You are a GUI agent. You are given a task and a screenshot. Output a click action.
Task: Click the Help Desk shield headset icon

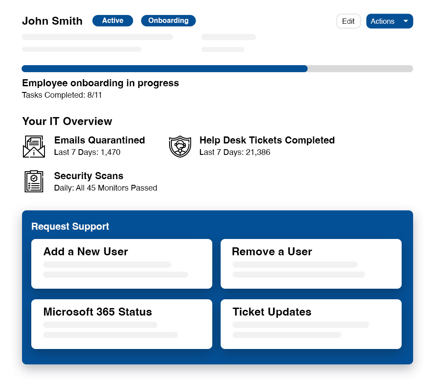[x=180, y=147]
